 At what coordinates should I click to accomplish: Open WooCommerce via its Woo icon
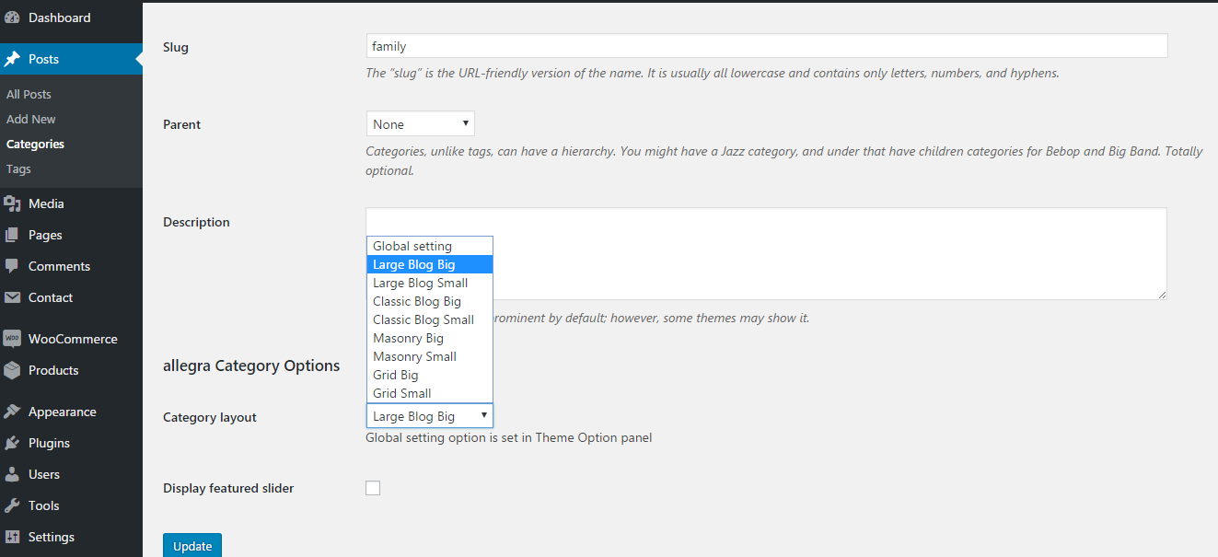(x=12, y=339)
